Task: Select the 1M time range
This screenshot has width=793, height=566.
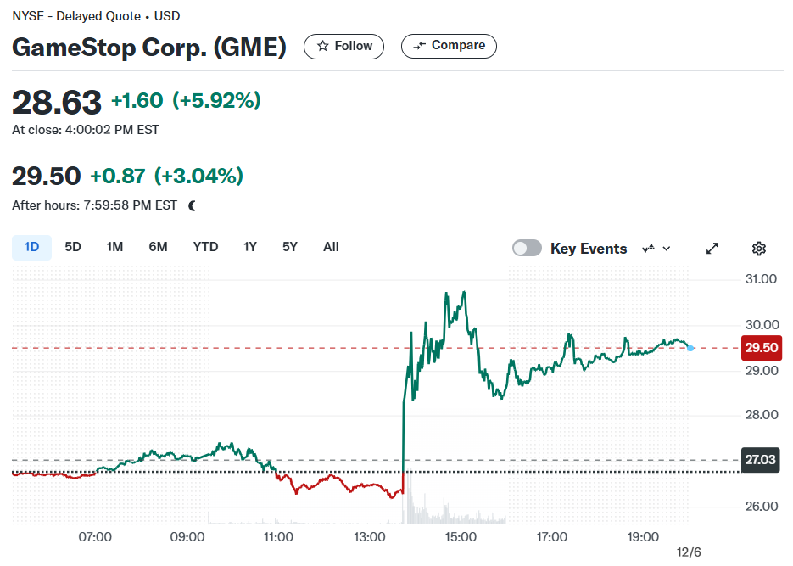Action: (114, 247)
